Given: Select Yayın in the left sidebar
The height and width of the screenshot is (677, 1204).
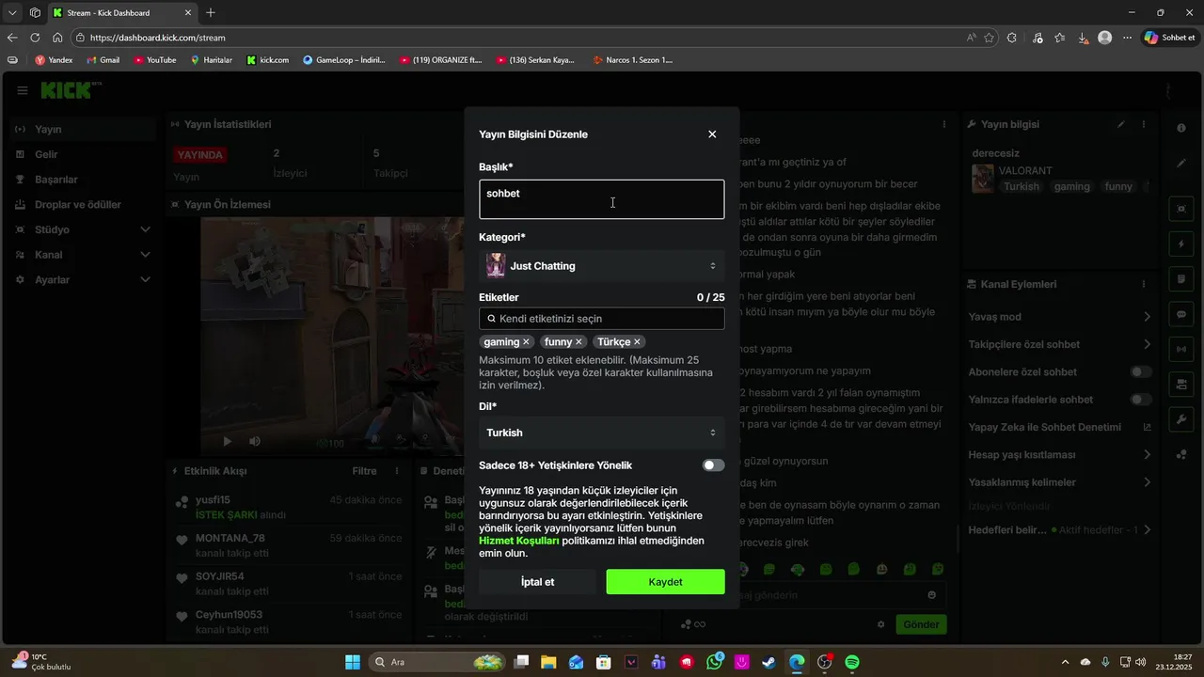Looking at the screenshot, I should (x=83, y=130).
